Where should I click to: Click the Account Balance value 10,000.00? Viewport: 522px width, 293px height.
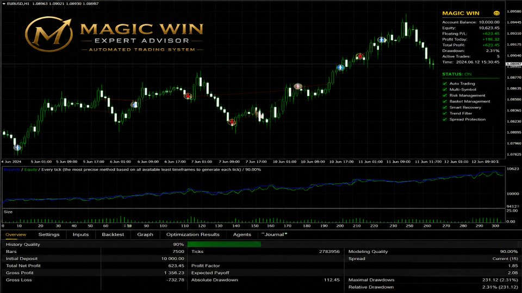point(489,22)
